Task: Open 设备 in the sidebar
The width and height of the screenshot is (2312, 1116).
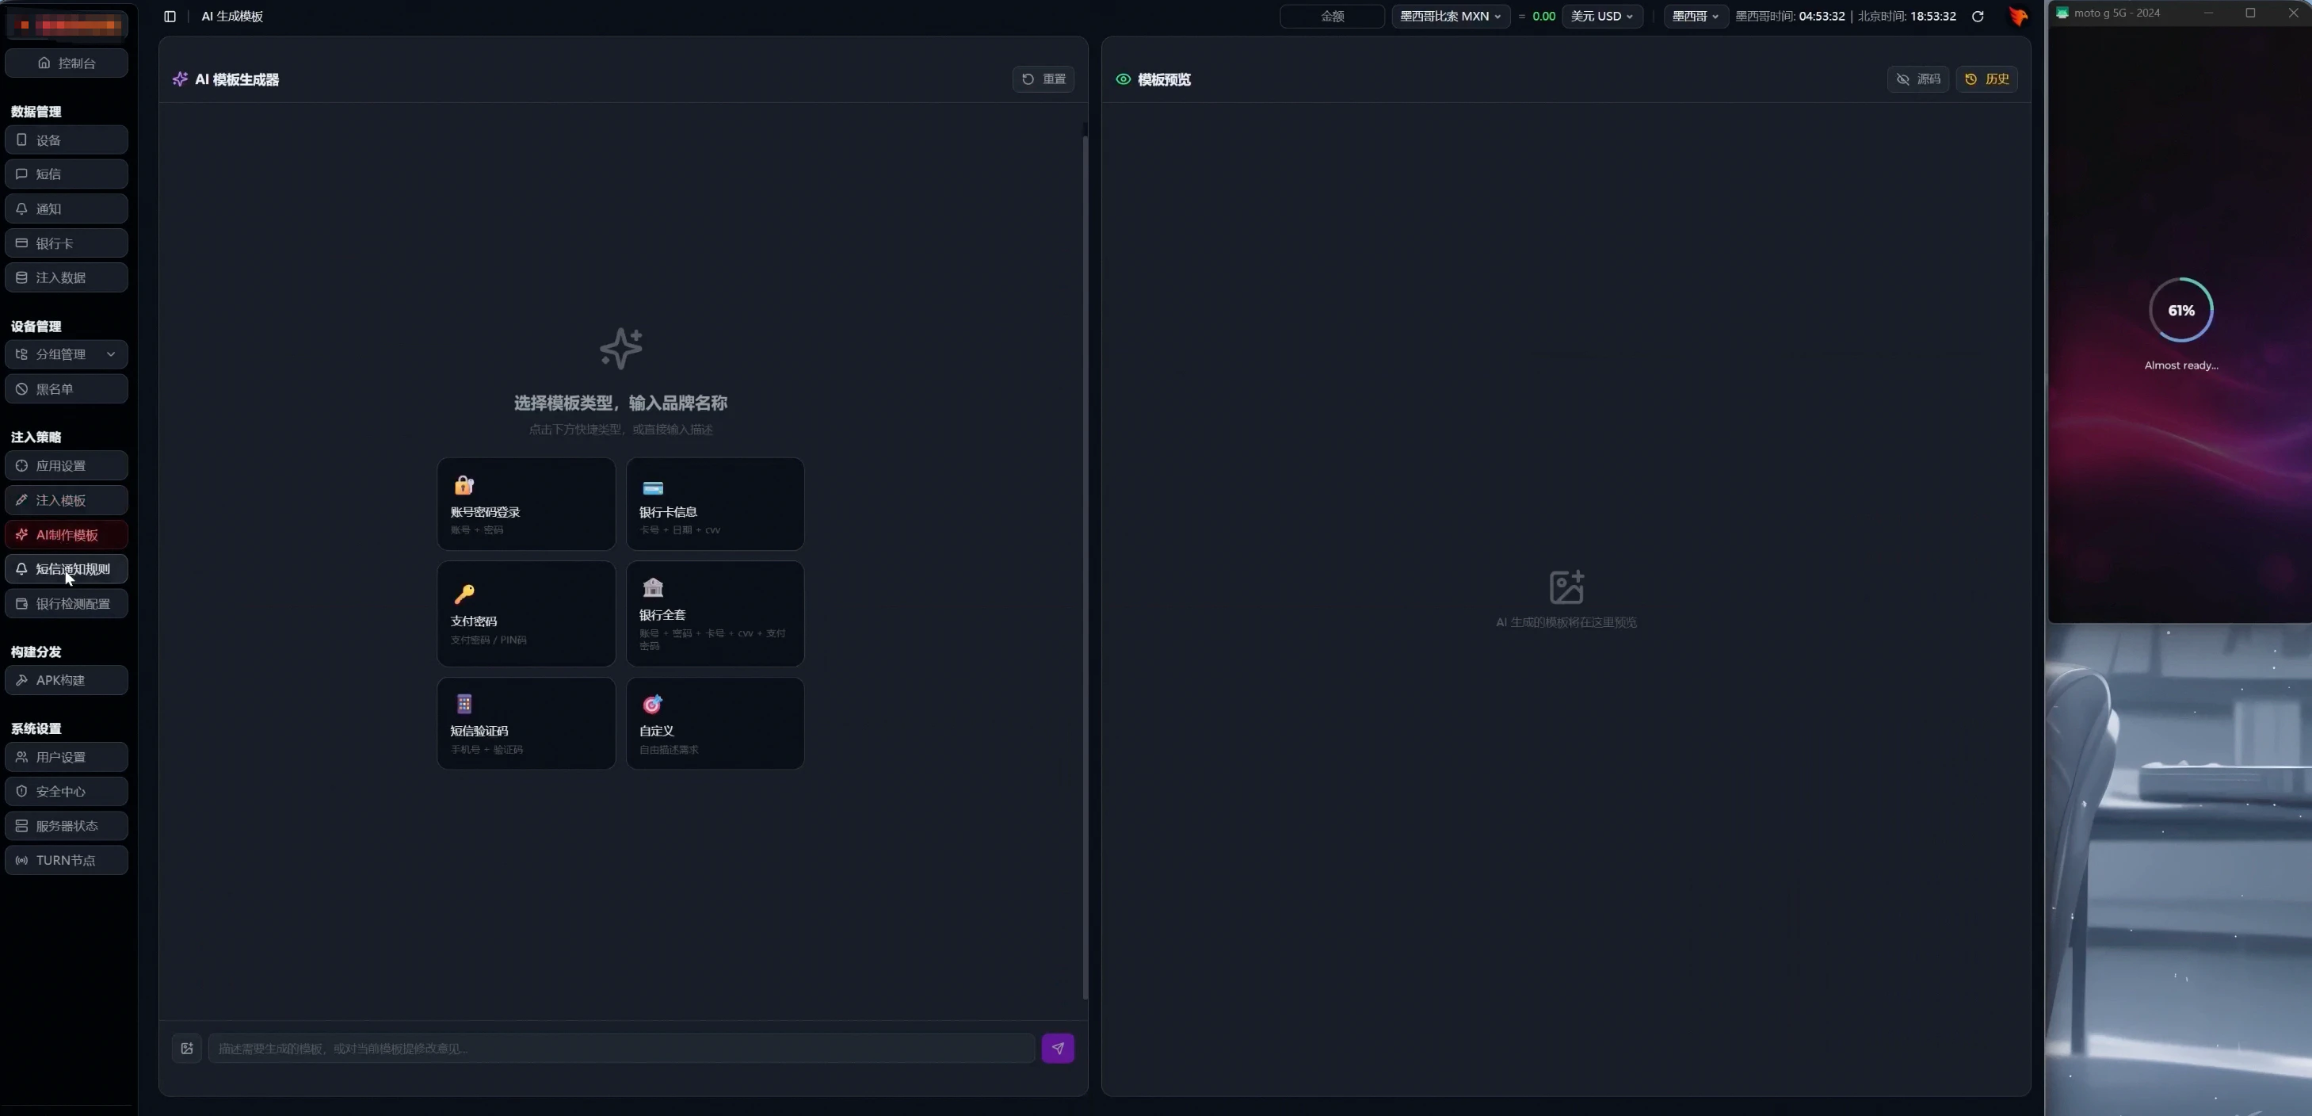Action: tap(67, 140)
